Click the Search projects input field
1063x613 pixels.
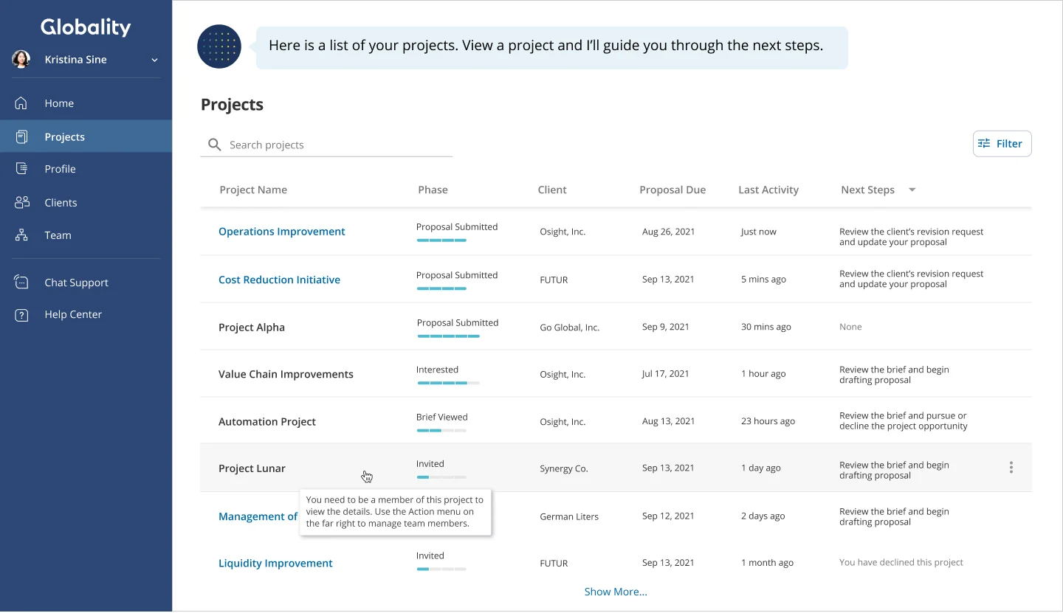(x=336, y=145)
